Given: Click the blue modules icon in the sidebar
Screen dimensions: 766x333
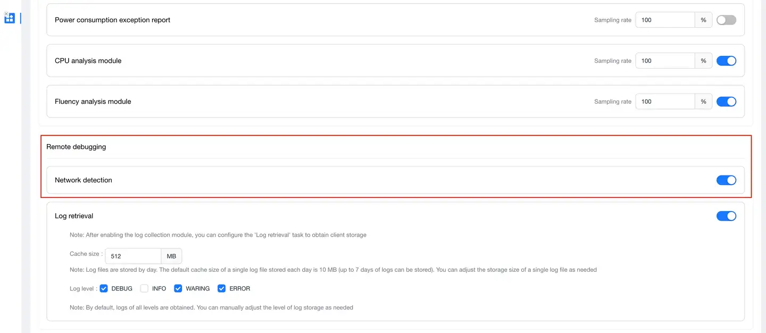Looking at the screenshot, I should click(x=10, y=19).
